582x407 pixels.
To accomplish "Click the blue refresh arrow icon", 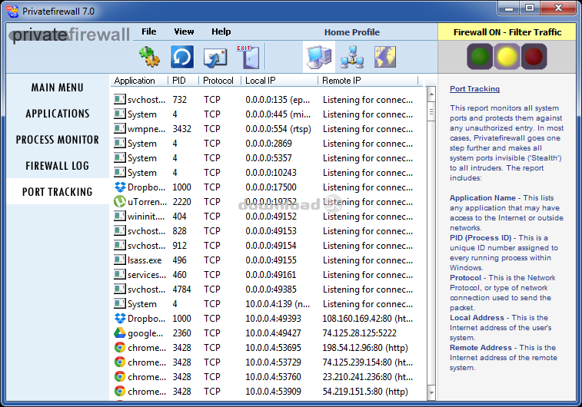I will 181,57.
